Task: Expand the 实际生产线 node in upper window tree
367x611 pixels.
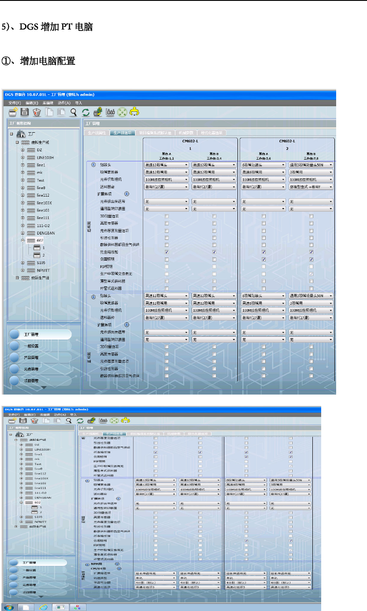Action: coord(17,278)
